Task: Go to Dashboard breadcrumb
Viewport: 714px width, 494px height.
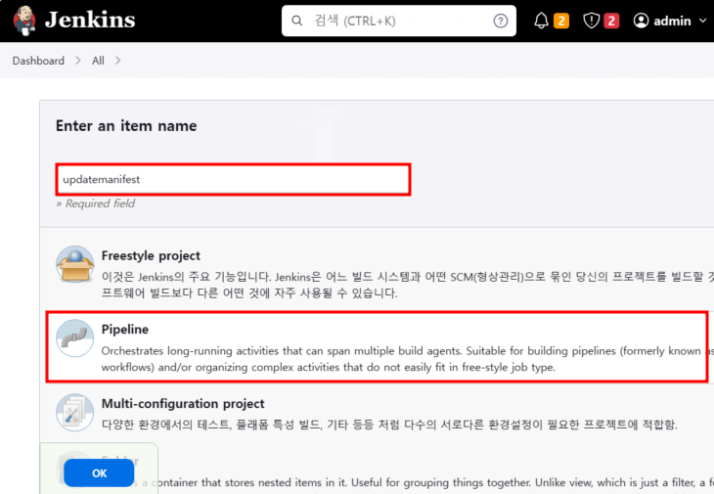Action: [x=38, y=61]
